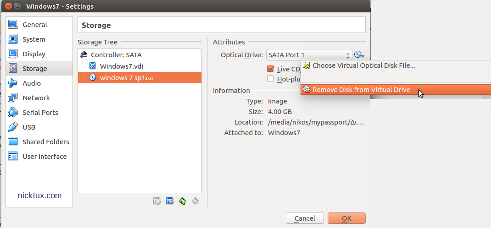Select Windows7.vdi in the Storage Tree
Screen dimensions: 491x228
[x=121, y=66]
